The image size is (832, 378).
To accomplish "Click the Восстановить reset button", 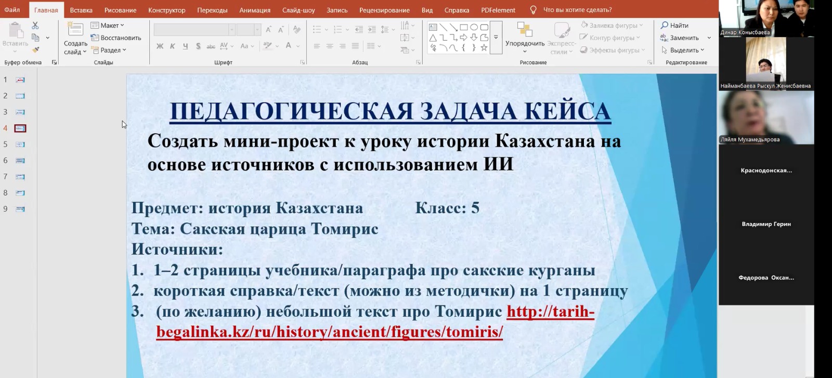I will (x=116, y=38).
